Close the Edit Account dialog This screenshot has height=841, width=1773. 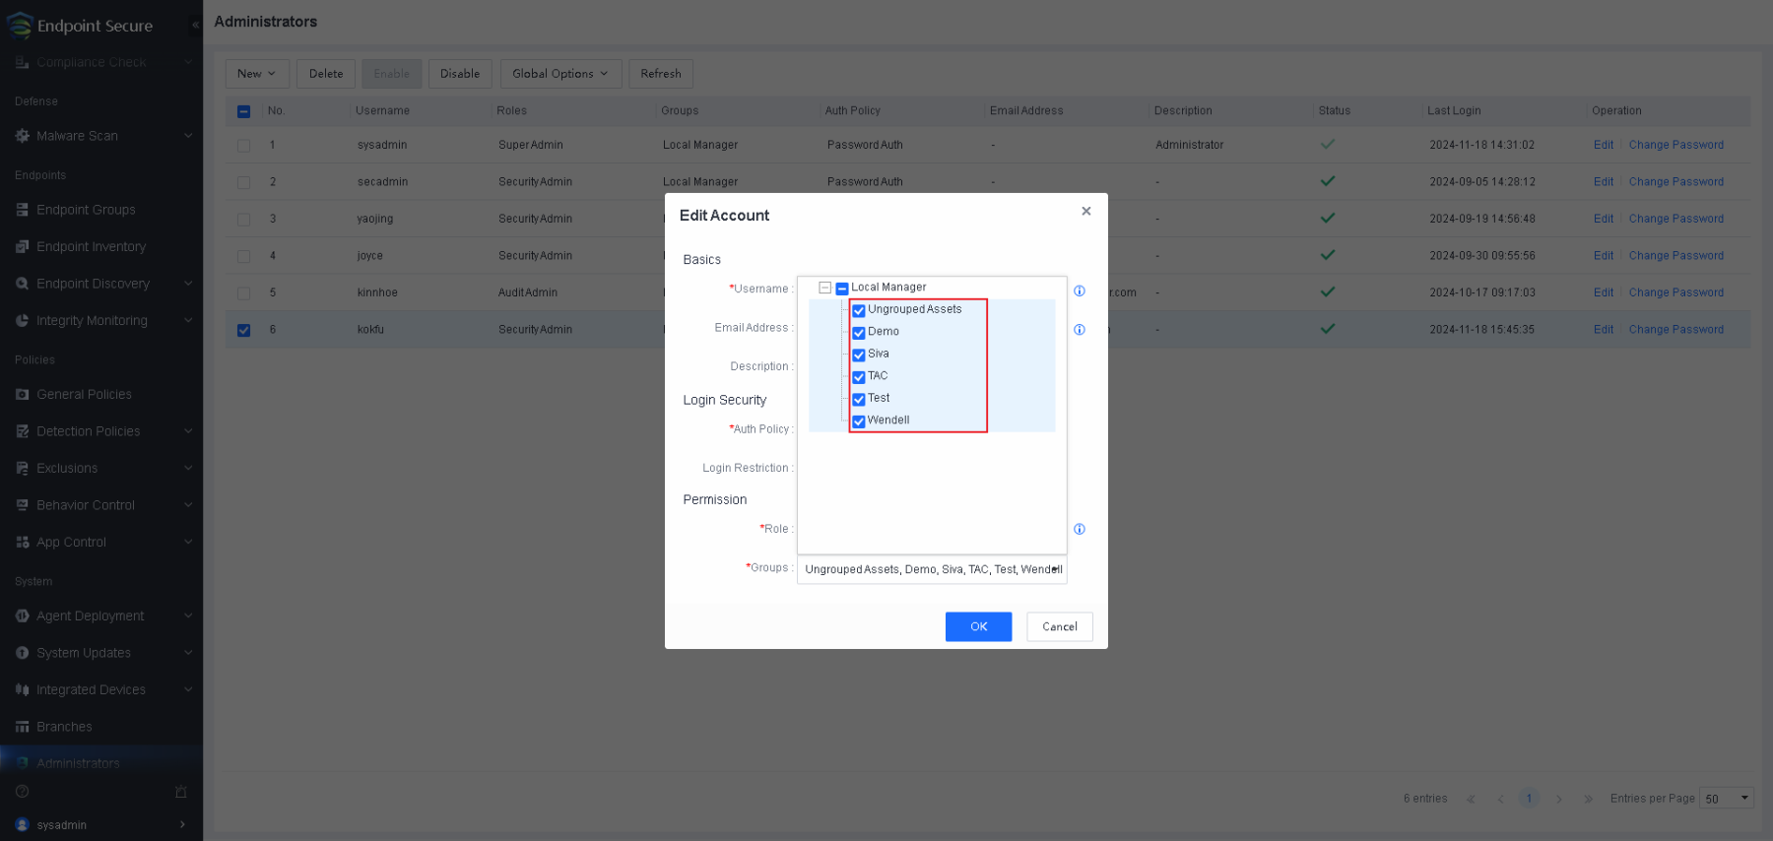pyautogui.click(x=1085, y=212)
